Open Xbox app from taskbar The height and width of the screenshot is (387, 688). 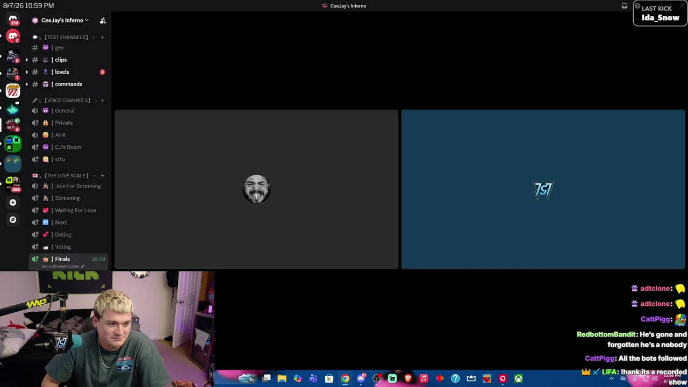point(518,379)
